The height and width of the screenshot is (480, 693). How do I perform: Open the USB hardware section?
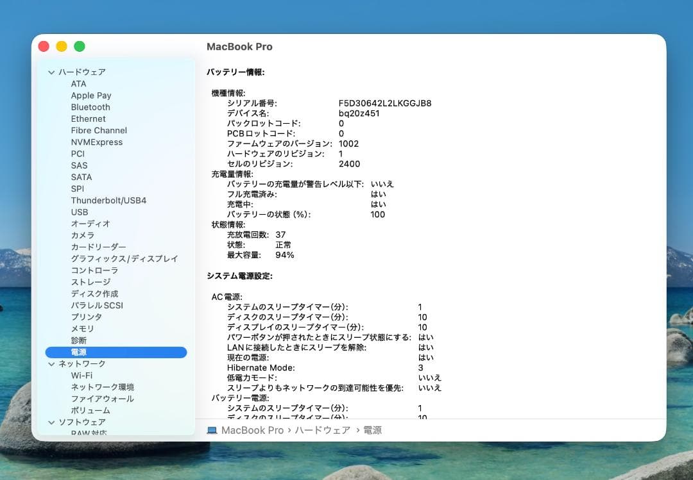(x=80, y=212)
